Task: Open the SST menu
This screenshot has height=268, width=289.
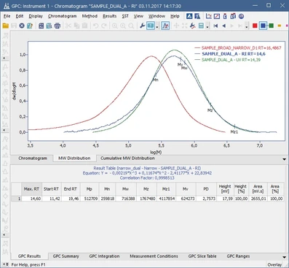Action: point(125,16)
